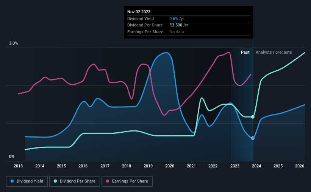311x192 pixels.
Task: Click the tooltip Dividend Yield row label
Action: (141, 19)
